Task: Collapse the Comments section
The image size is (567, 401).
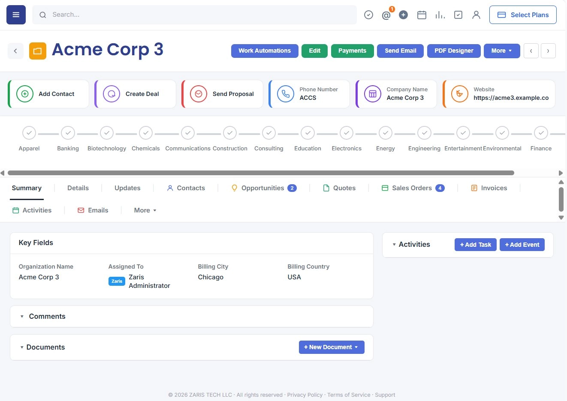Action: 22,317
